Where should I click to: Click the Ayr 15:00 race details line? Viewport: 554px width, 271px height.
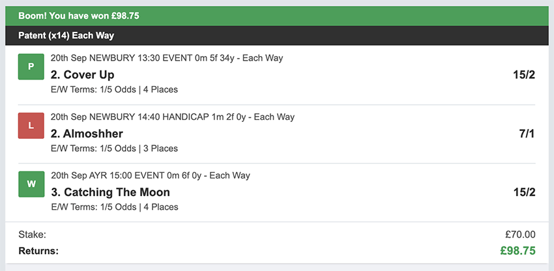click(x=150, y=176)
